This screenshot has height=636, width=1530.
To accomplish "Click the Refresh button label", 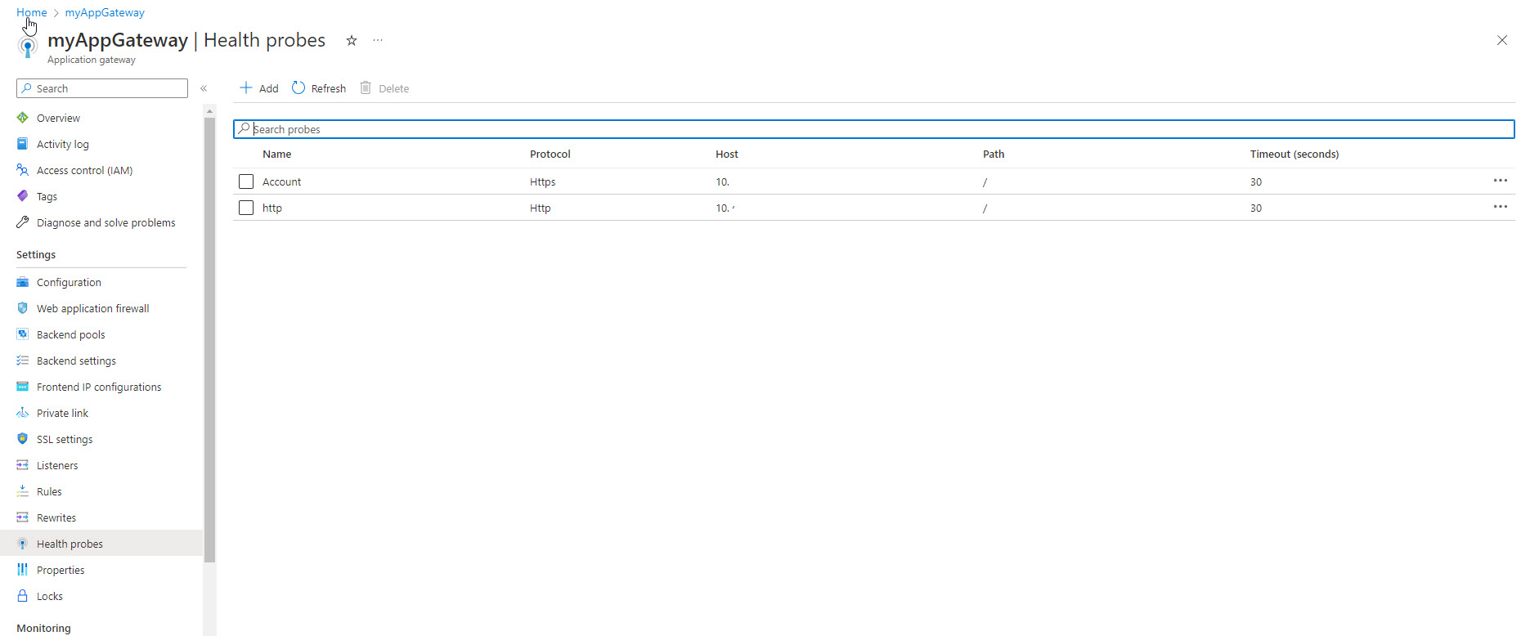I will click(329, 88).
